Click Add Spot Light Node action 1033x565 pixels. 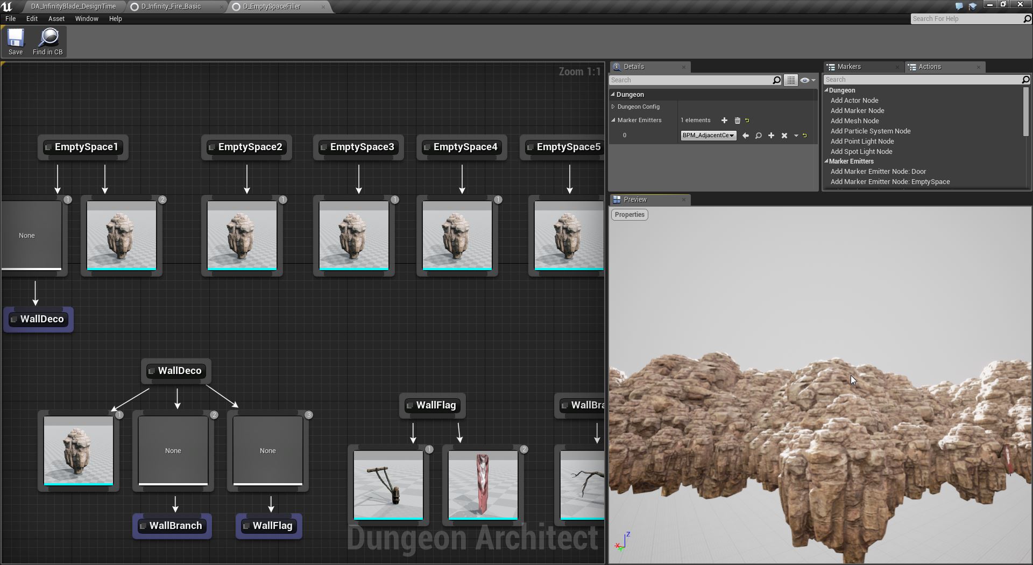(x=861, y=152)
